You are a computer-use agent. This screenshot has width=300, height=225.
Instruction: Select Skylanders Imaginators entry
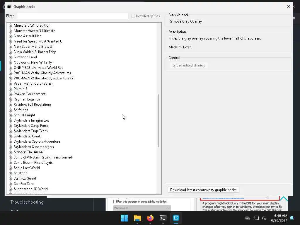pos(31,120)
